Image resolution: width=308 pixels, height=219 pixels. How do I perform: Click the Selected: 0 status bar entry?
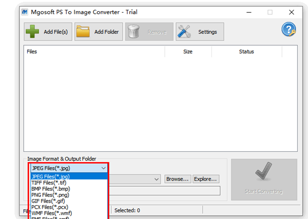pyautogui.click(x=127, y=210)
